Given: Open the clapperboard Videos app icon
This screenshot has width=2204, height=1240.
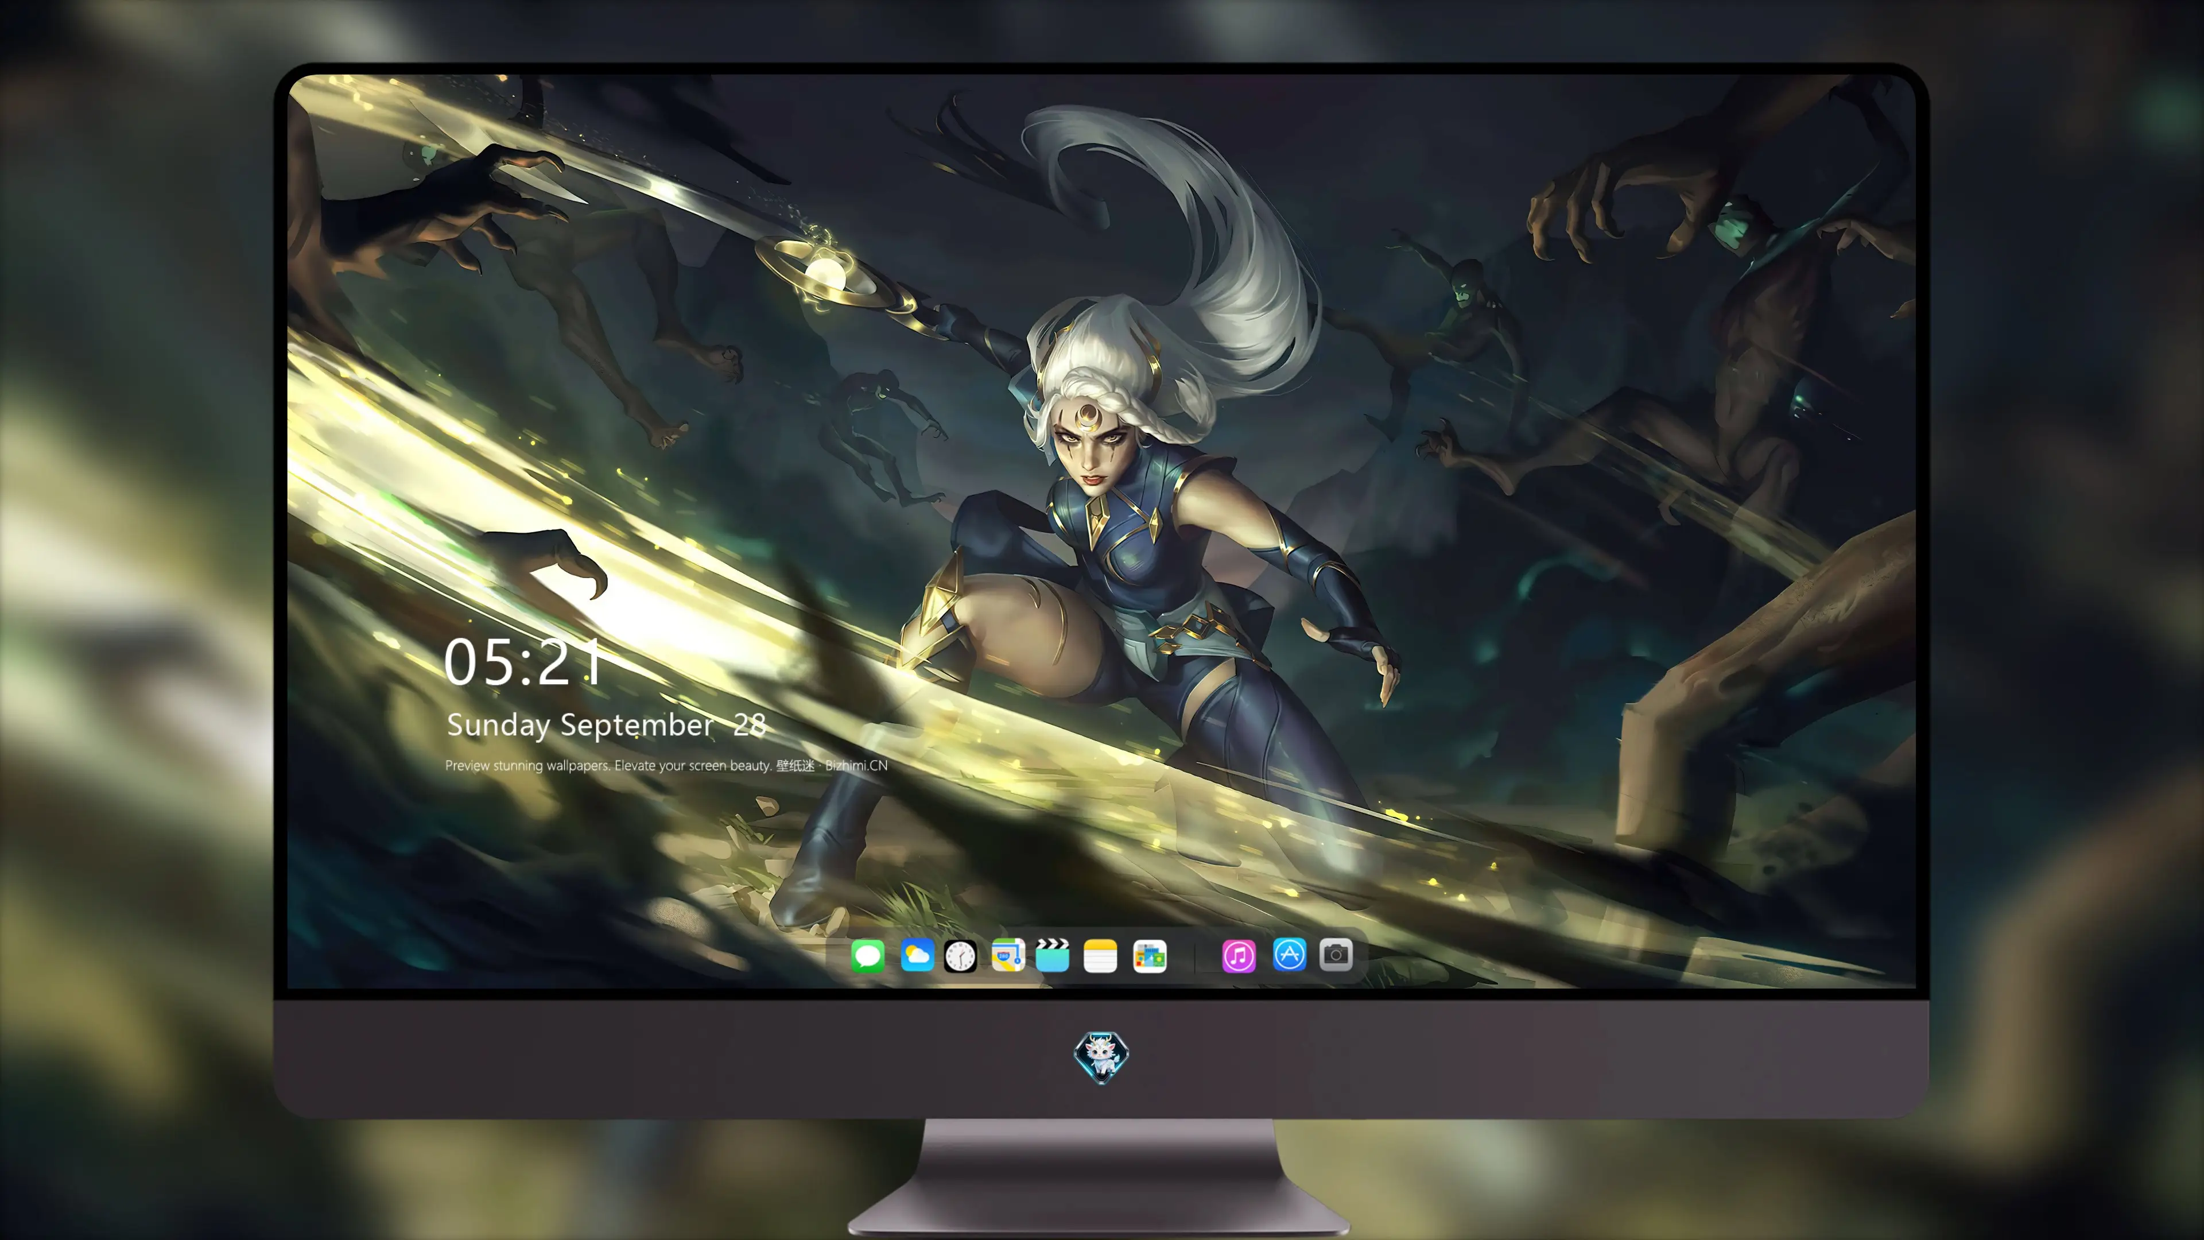Looking at the screenshot, I should (1053, 956).
